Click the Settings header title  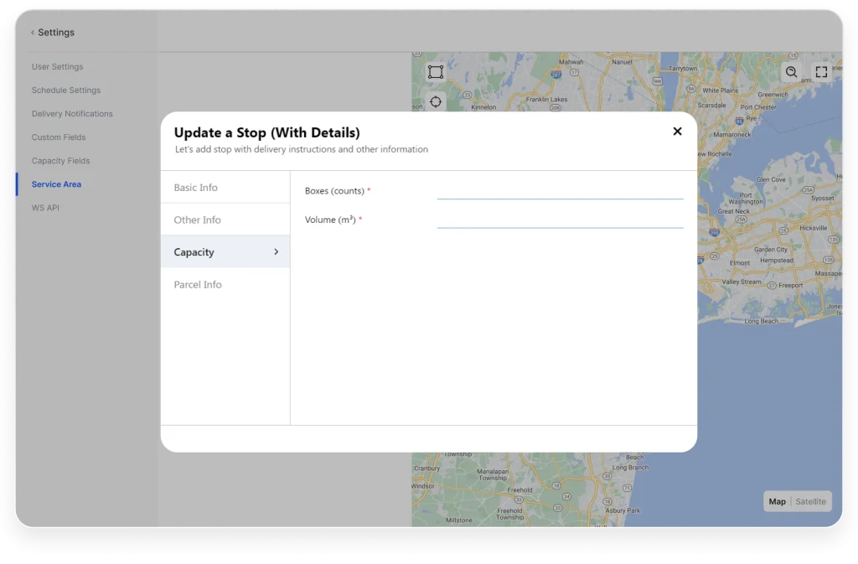click(x=56, y=33)
